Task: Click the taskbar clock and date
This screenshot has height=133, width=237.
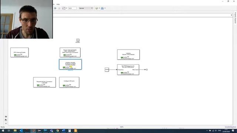Action: click(x=226, y=131)
